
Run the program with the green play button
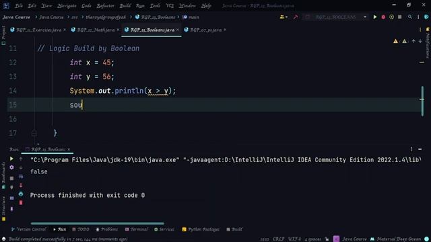click(x=375, y=17)
